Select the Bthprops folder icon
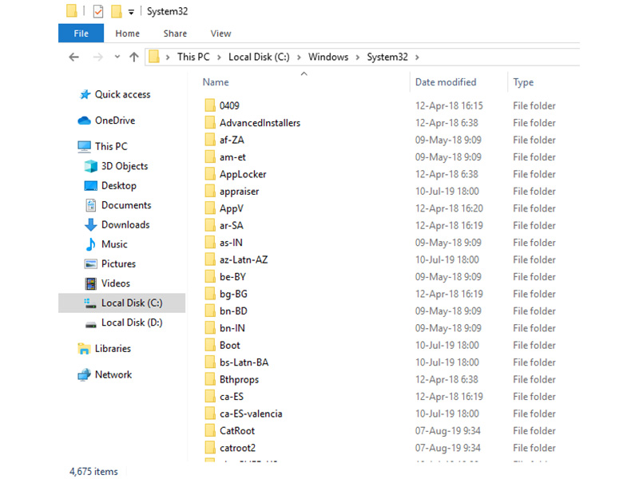Screen dimensions: 639x479 [210, 379]
